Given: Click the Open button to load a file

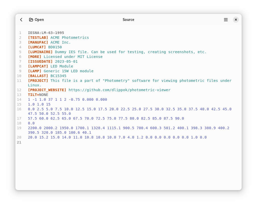Looking at the screenshot, I should 36,19.
